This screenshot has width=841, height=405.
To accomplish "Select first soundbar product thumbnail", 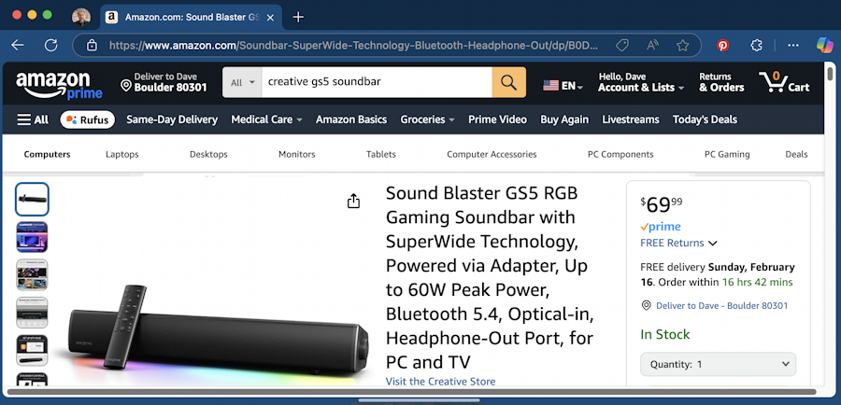I will (x=32, y=200).
